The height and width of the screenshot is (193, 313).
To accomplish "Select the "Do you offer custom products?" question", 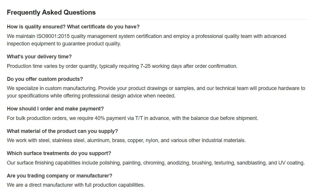I will point(45,79).
